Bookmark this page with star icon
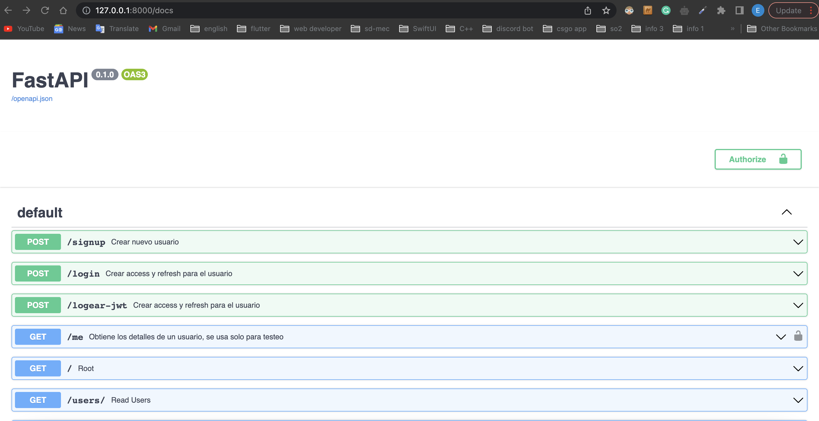The image size is (819, 421). [x=606, y=10]
